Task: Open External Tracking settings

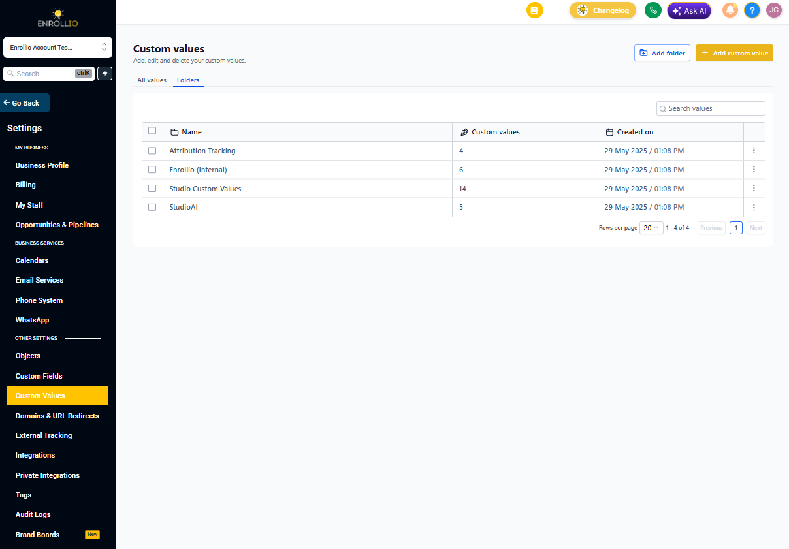Action: click(44, 435)
